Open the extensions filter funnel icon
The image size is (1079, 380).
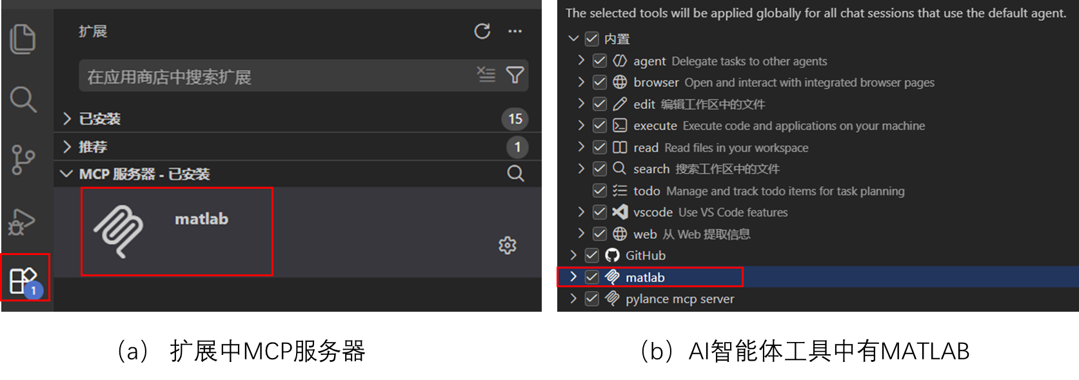coord(515,75)
